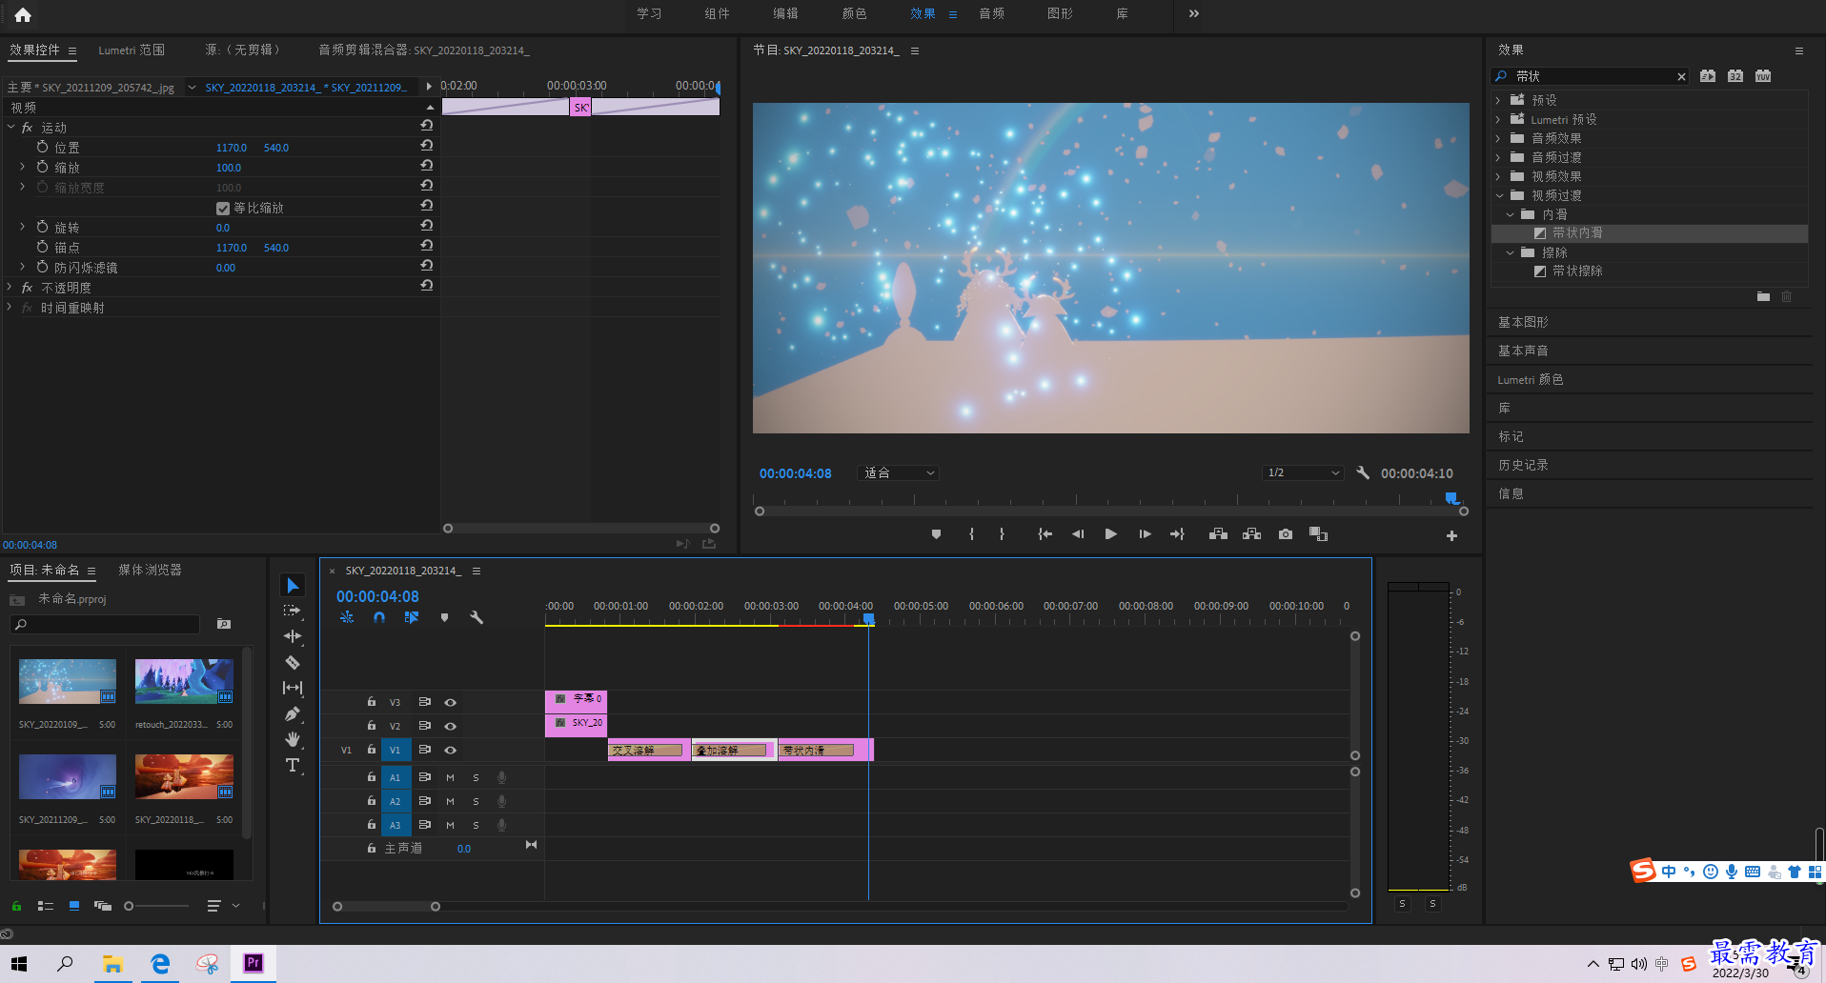Viewport: 1826px width, 983px height.
Task: Switch to Audio workspace
Action: [x=992, y=13]
